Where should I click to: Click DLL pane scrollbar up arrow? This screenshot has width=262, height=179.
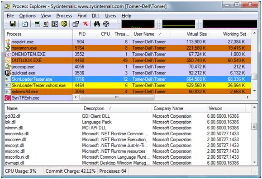[x=254, y=107]
